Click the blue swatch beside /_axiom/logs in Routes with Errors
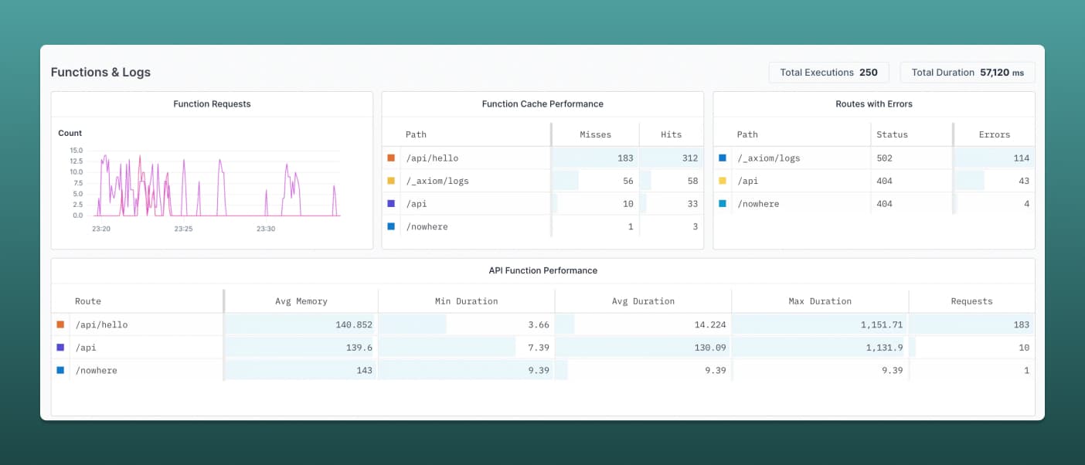1085x465 pixels. coord(723,158)
